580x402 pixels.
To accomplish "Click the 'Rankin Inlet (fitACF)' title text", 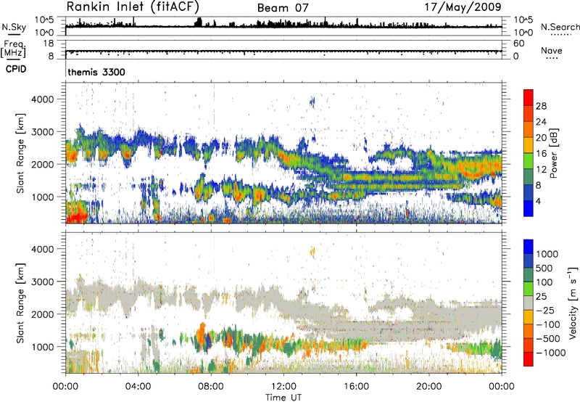I will [133, 7].
